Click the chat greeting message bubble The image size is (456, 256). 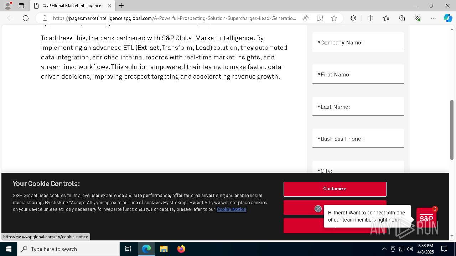point(367,216)
